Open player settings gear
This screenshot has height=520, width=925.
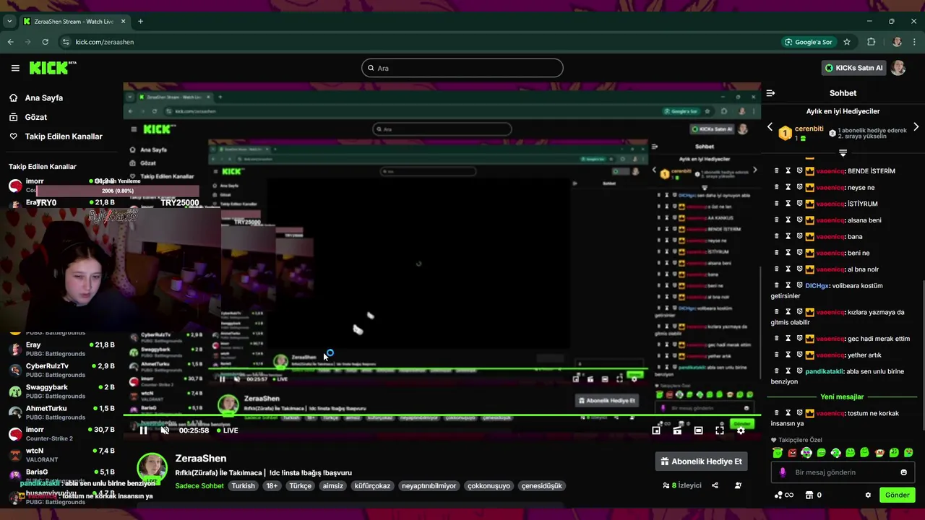point(741,430)
